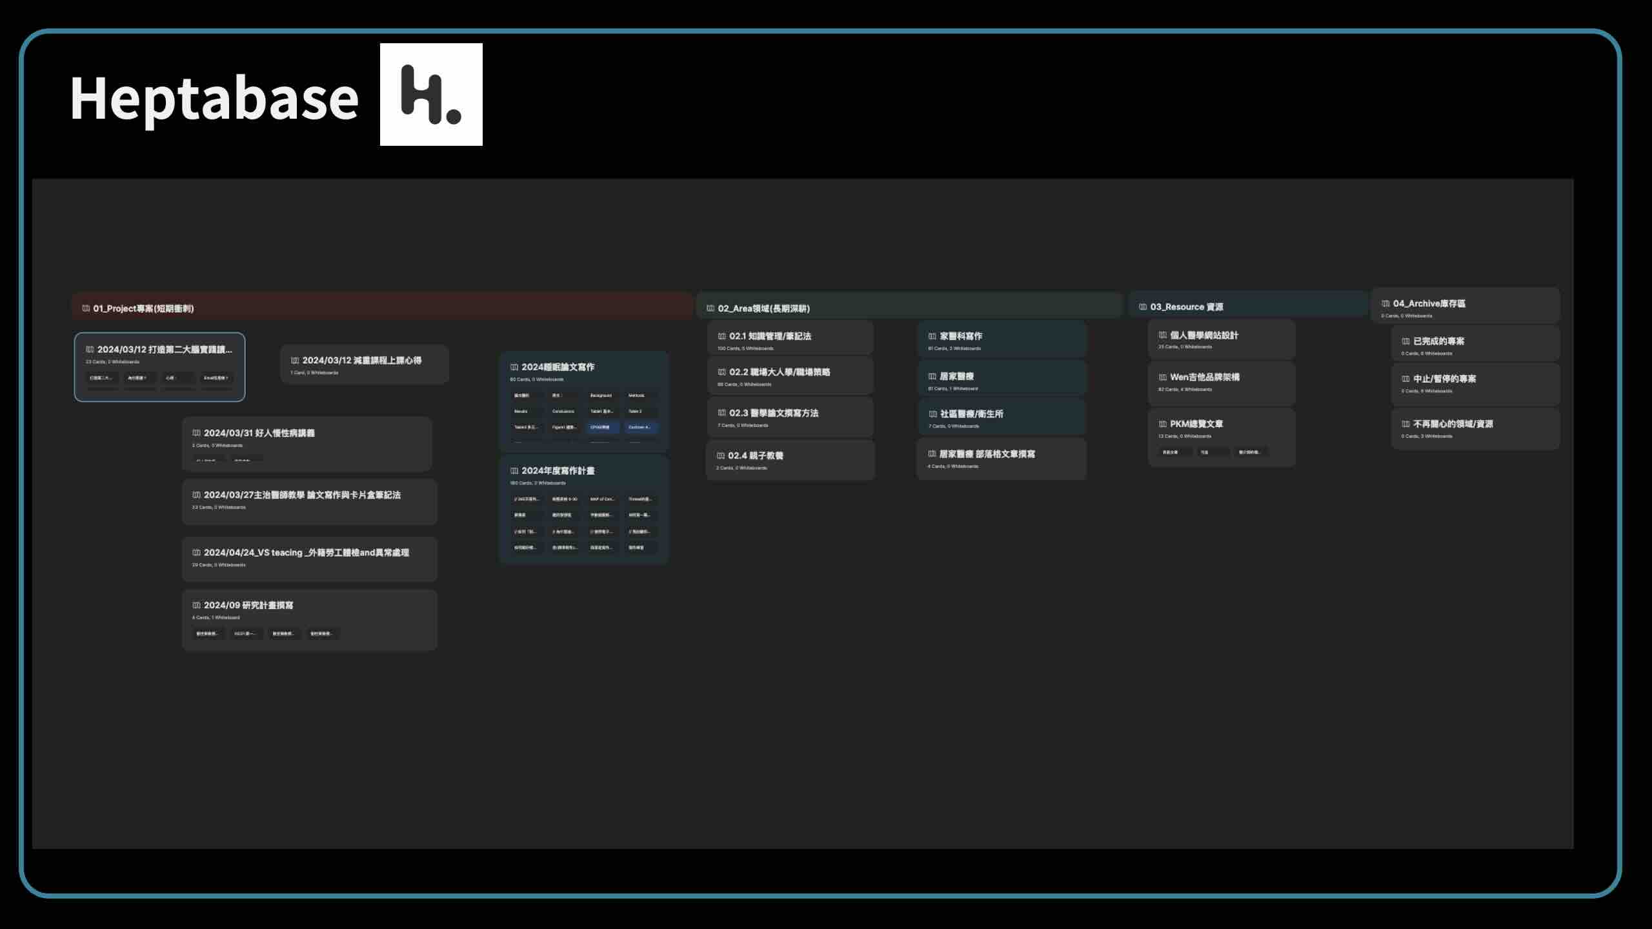Screen dimensions: 1652x929
Task: Click whiteboard icon of 2024/03/12 打造第二大腦 card
Action: 90,349
